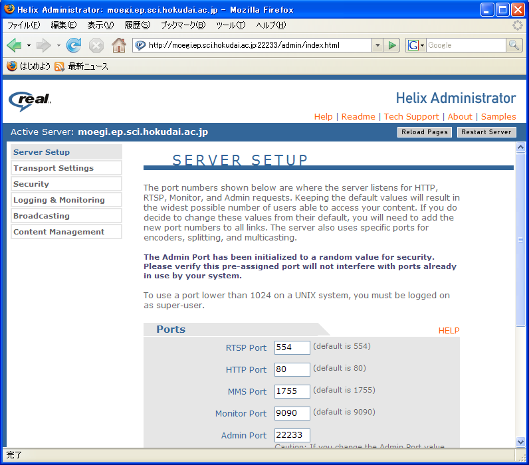Open the 表示 menu

[100, 25]
